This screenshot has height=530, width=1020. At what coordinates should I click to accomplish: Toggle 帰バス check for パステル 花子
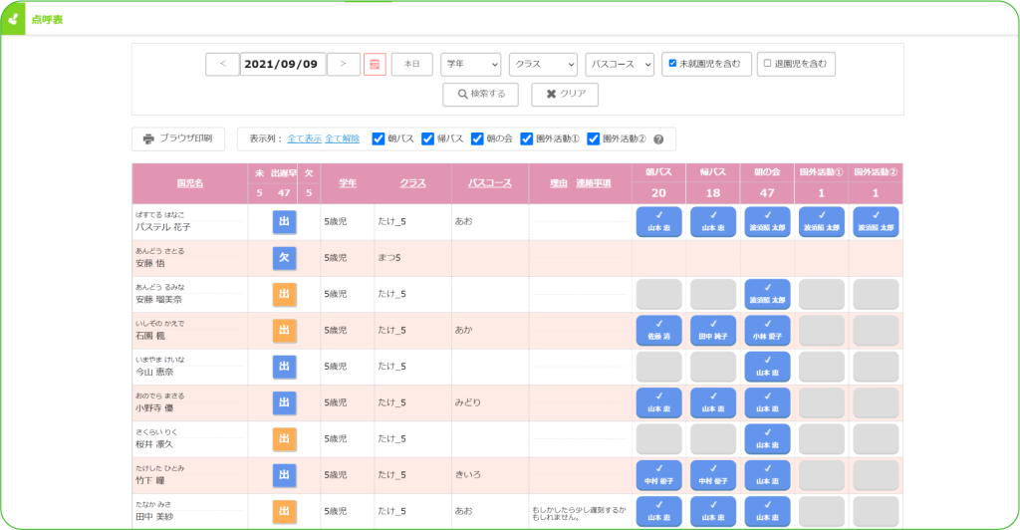coord(713,222)
